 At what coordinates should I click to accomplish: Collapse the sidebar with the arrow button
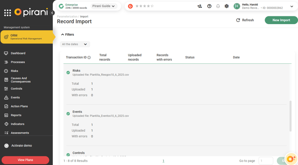(52, 13)
